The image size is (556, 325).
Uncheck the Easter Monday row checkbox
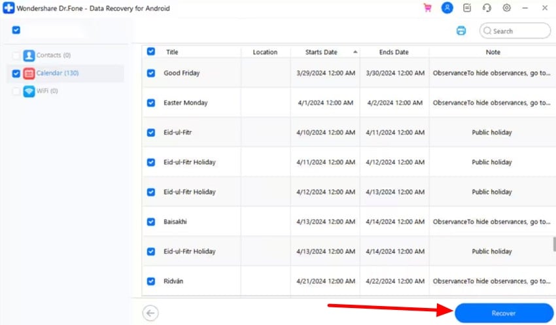point(150,103)
